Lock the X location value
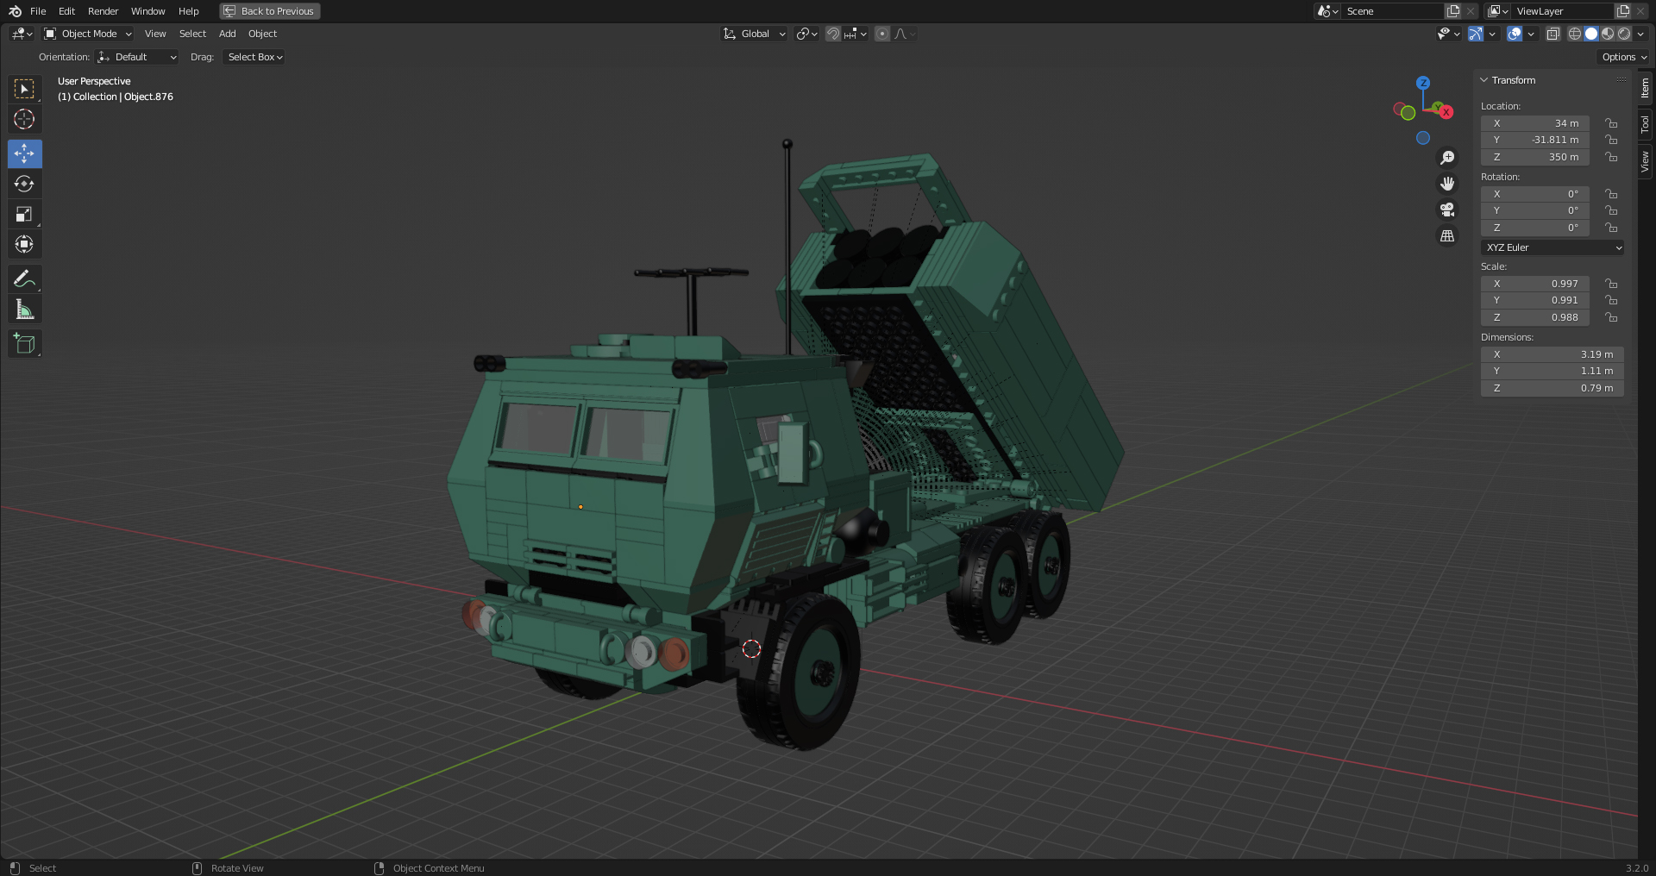The width and height of the screenshot is (1656, 876). [x=1610, y=123]
